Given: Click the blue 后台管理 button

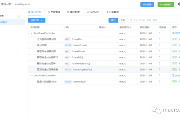Looking at the screenshot, I should tap(147, 4).
